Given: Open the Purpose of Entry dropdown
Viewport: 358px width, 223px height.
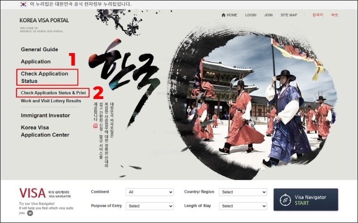Looking at the screenshot, I should (149, 206).
